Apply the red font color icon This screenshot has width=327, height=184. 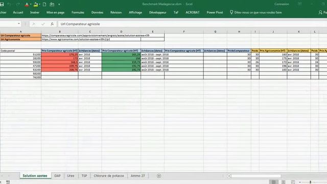coord(27,5)
